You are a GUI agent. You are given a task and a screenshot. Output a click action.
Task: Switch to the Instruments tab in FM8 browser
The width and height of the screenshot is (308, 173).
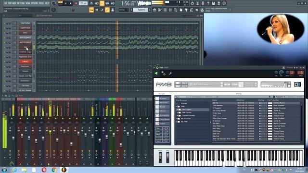pyautogui.click(x=196, y=97)
